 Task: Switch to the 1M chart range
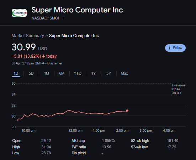click(x=47, y=73)
